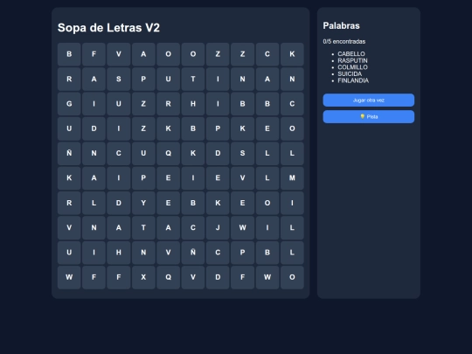Select SUICIDA in the word list
This screenshot has height=354, width=472.
pos(350,73)
